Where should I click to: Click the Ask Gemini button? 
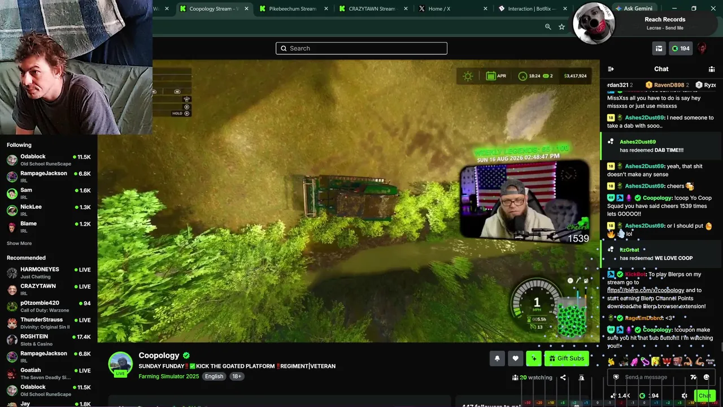tap(633, 8)
